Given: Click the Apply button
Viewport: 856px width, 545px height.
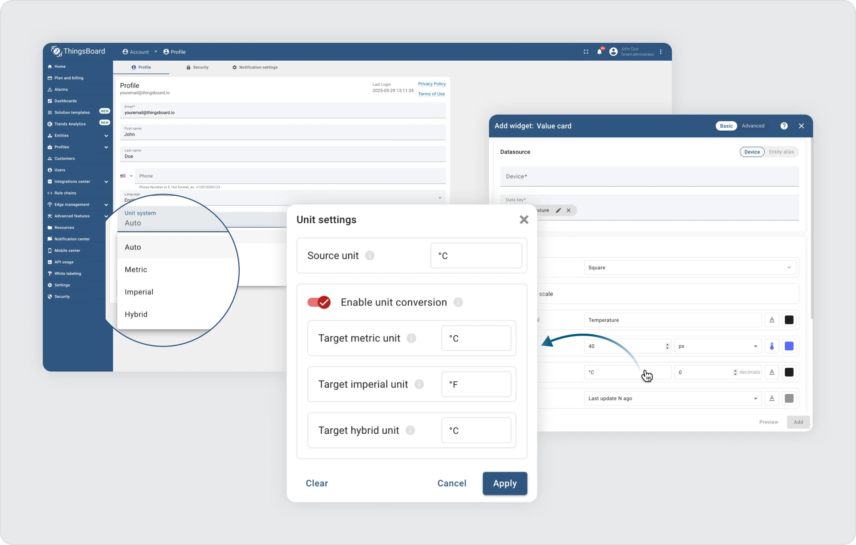Looking at the screenshot, I should (x=505, y=483).
